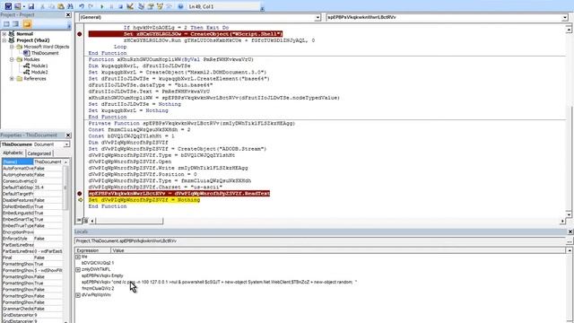Expand the References folder
The image size is (574, 323).
coord(12,78)
